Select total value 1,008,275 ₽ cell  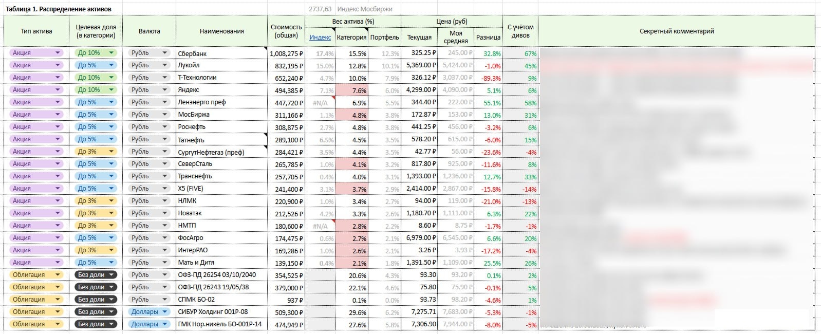[x=286, y=53]
